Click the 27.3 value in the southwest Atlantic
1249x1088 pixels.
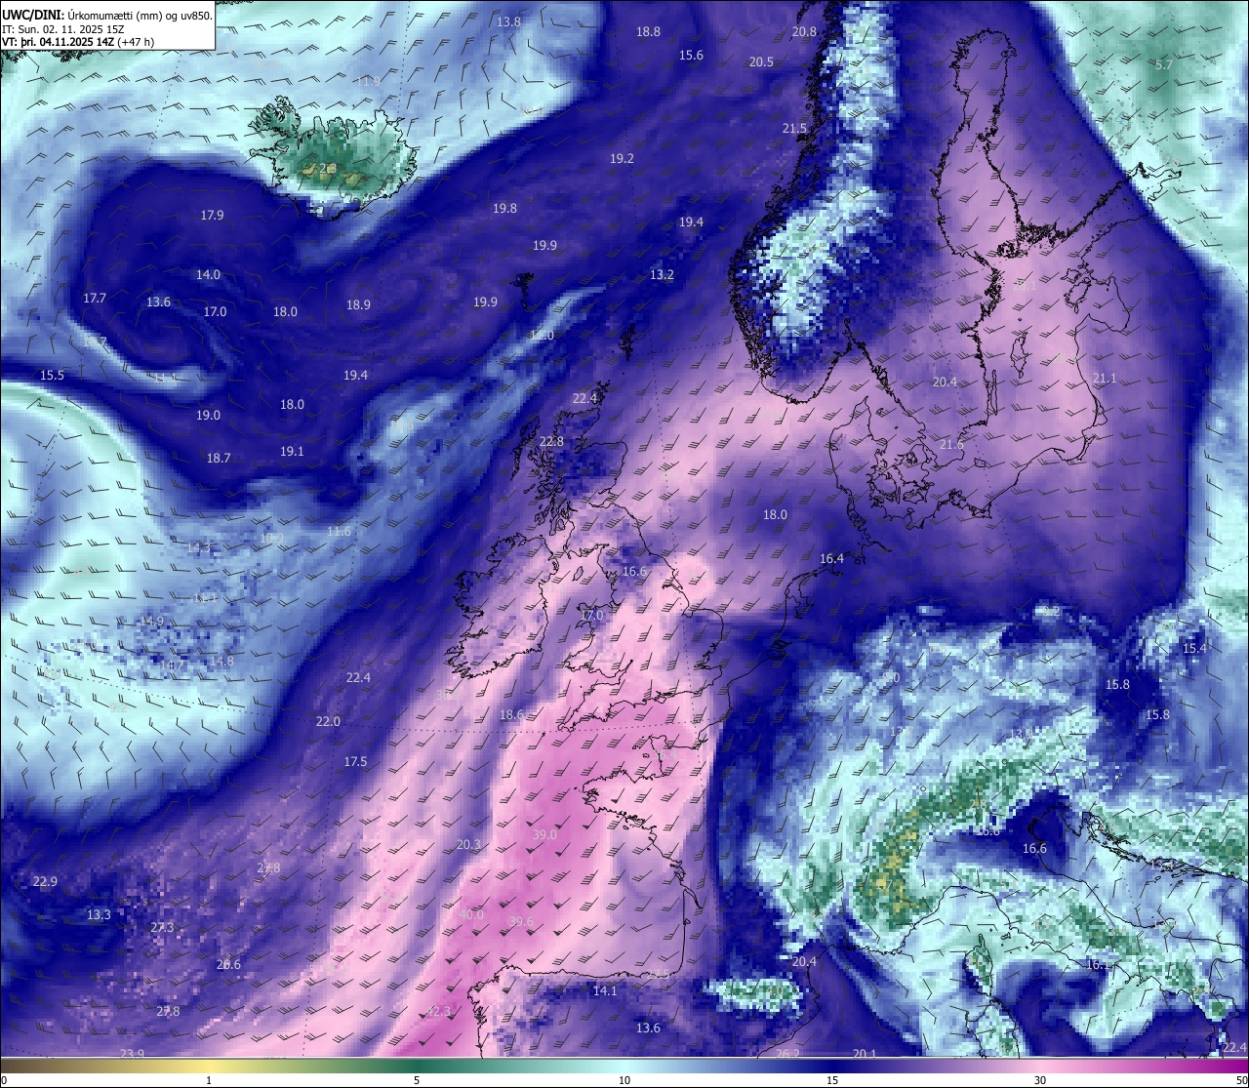click(x=162, y=927)
